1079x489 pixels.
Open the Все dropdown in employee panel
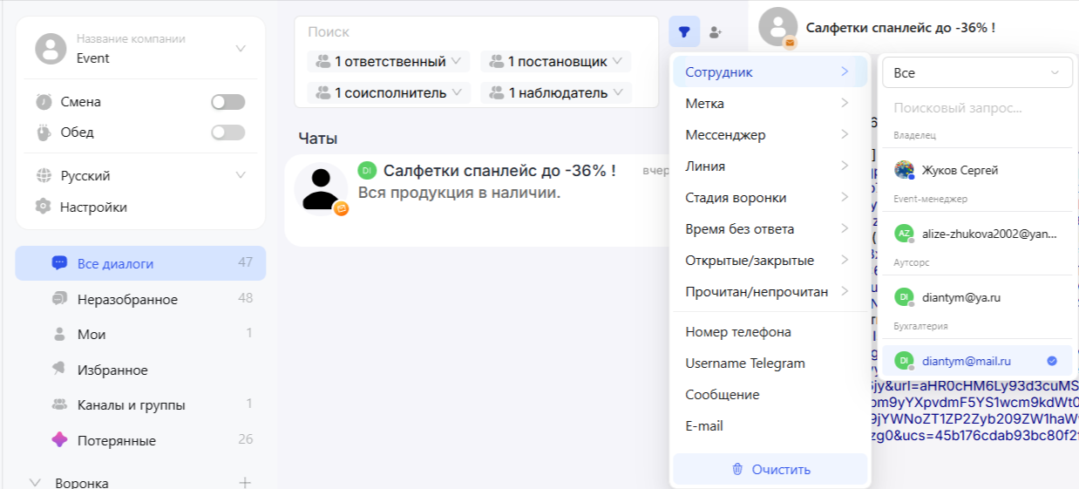point(977,73)
